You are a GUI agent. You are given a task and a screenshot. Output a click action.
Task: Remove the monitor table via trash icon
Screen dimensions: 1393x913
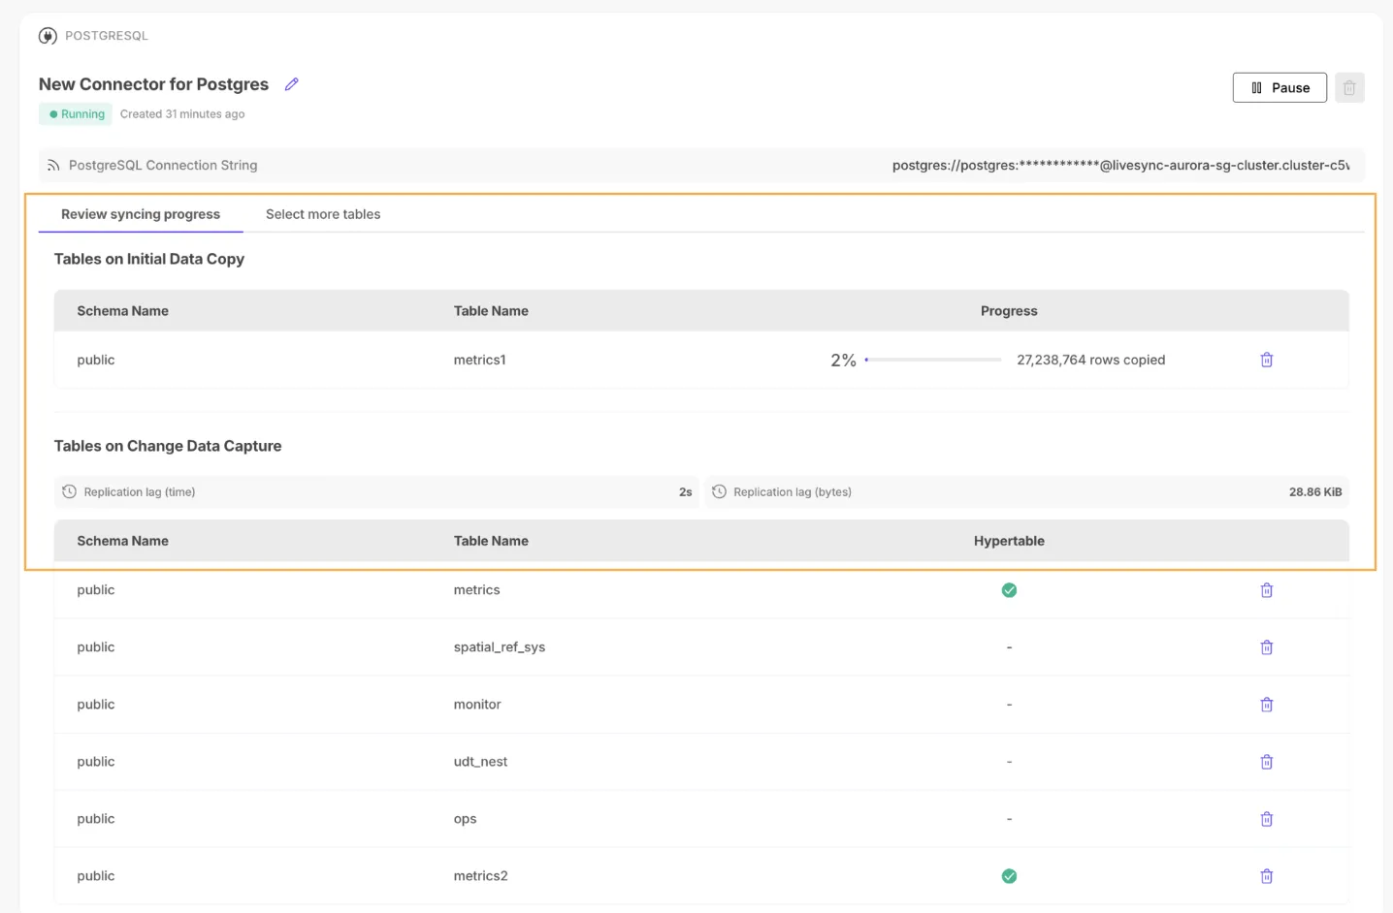pos(1266,705)
